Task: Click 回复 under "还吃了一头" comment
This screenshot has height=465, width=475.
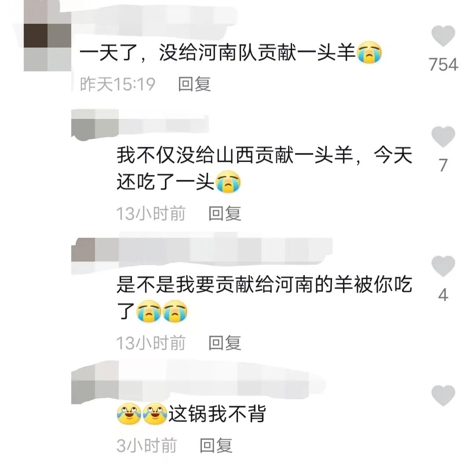Action: [225, 214]
